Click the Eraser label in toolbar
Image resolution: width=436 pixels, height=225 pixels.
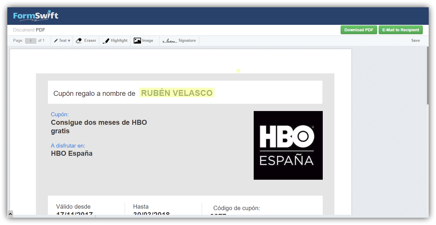click(90, 41)
